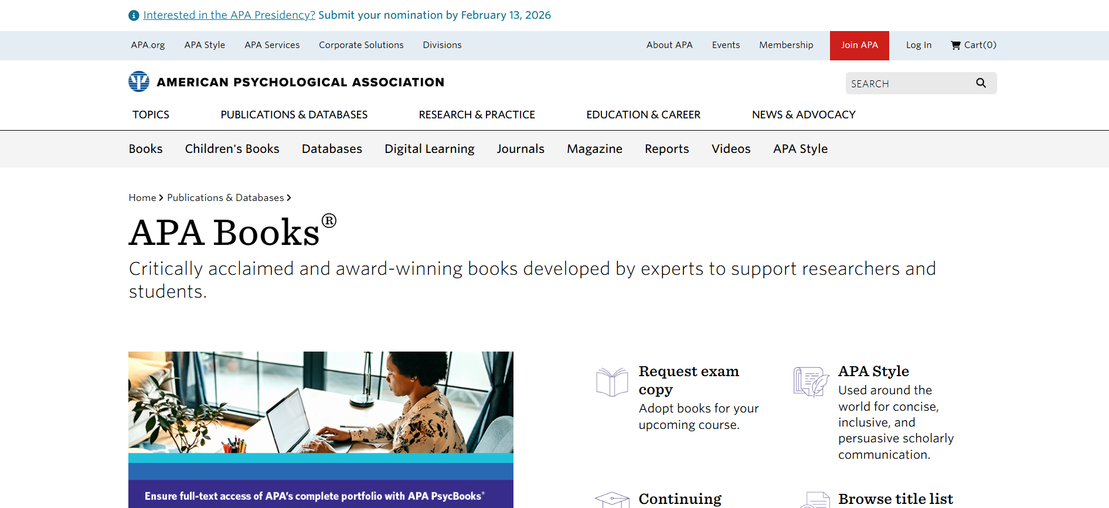Go to APA.org in the top bar
1109x508 pixels.
click(148, 45)
